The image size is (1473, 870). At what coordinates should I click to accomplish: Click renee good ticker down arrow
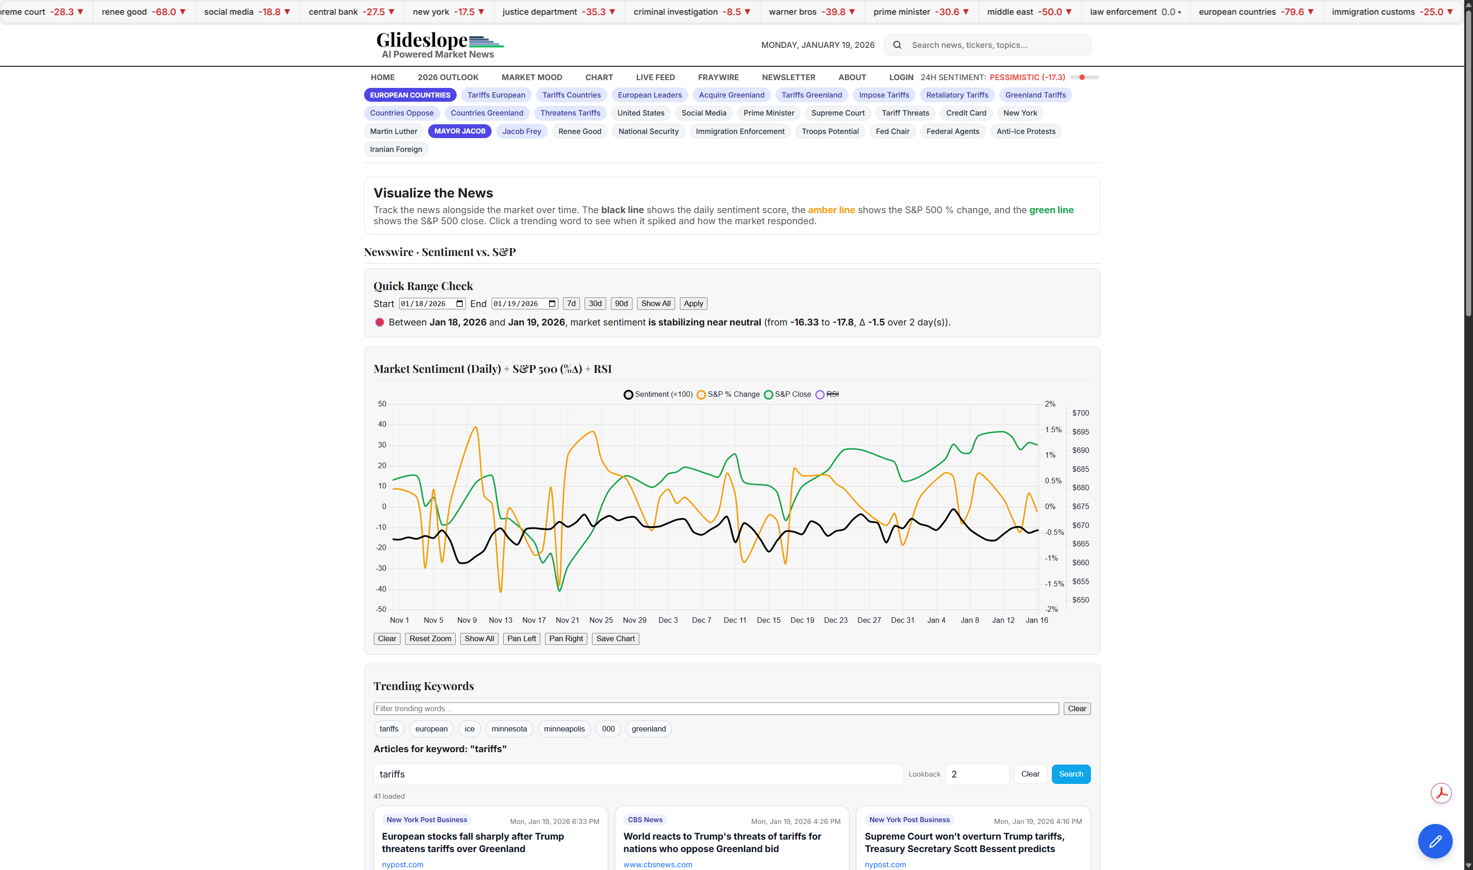(x=183, y=12)
